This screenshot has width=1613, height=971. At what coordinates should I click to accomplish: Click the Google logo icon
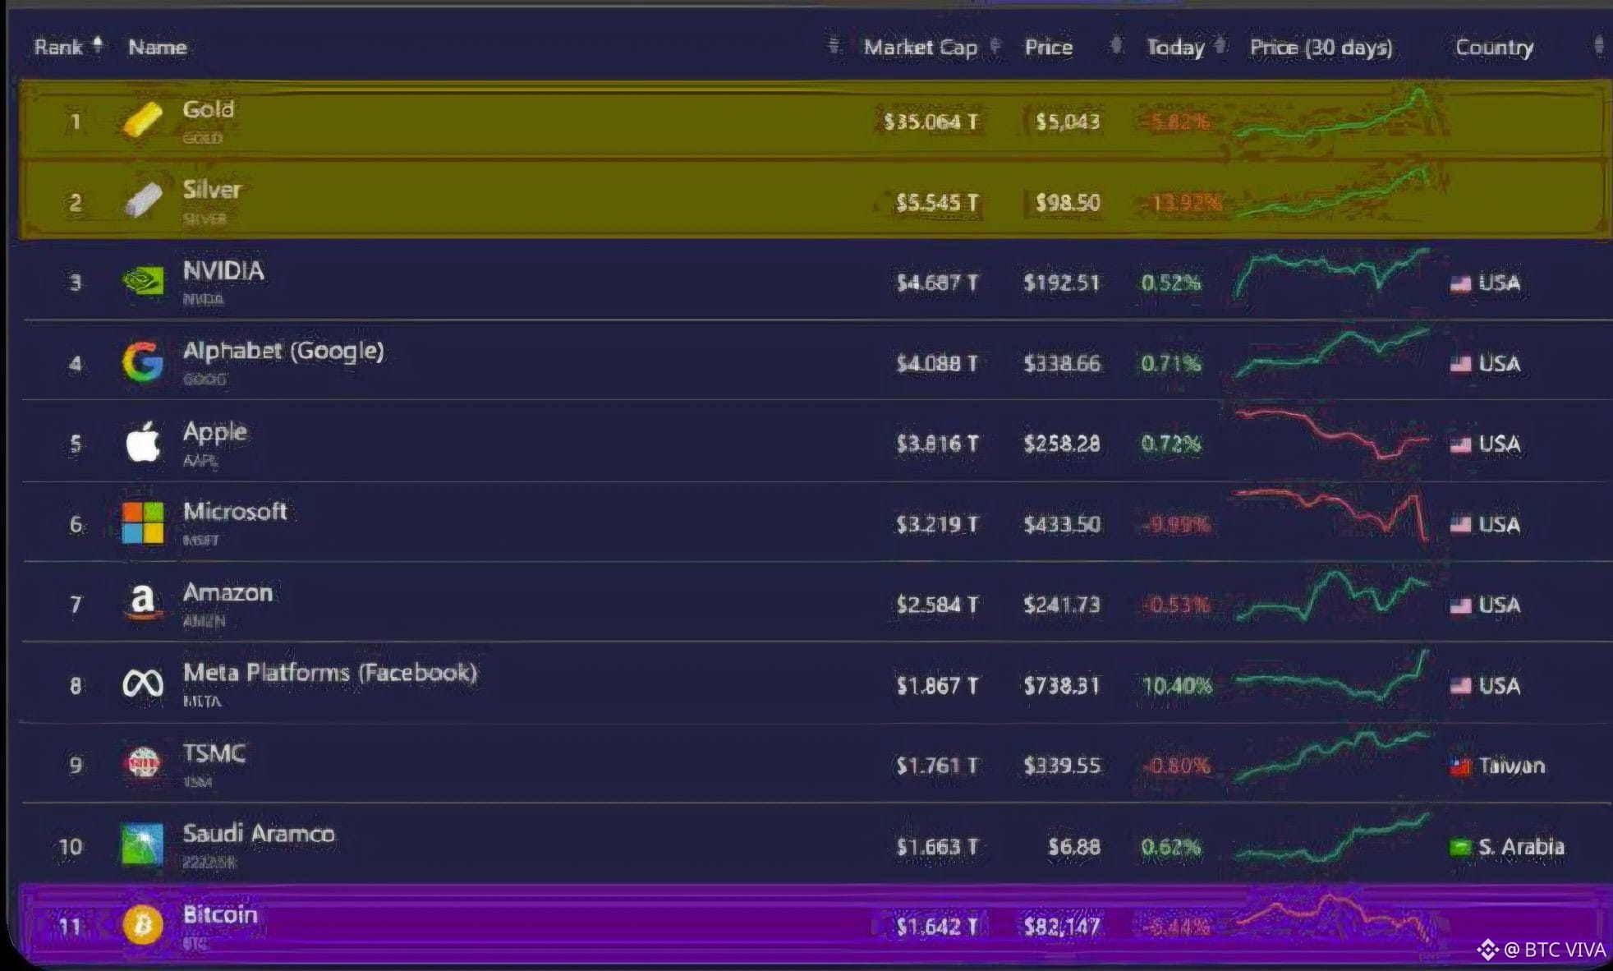coord(142,361)
